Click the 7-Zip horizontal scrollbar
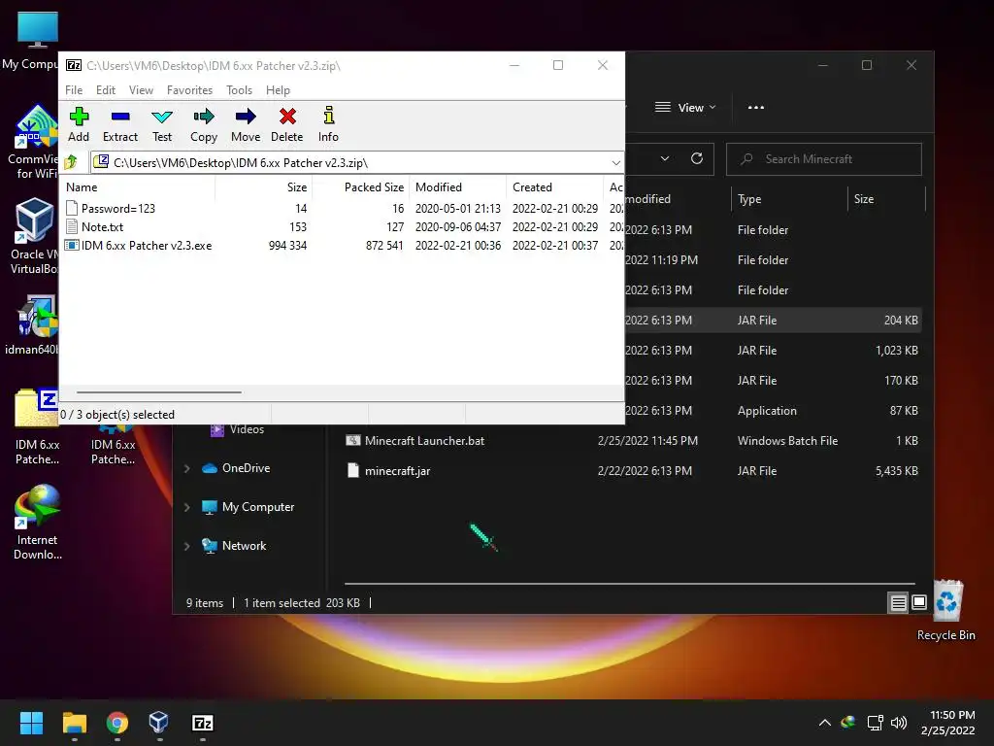The height and width of the screenshot is (746, 994). (158, 392)
